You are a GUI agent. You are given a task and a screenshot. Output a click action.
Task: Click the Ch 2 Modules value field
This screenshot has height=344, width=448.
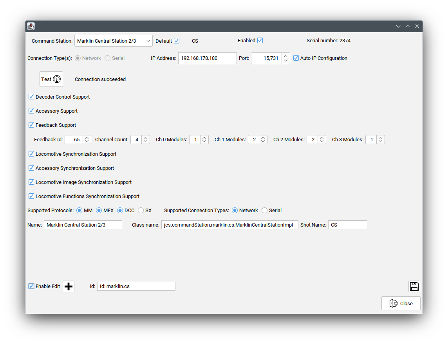313,140
